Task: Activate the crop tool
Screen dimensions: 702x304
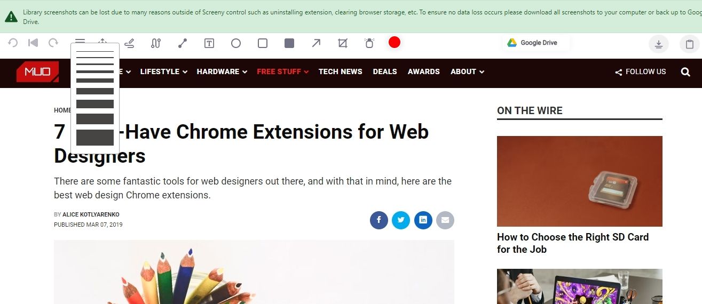Action: coord(343,43)
